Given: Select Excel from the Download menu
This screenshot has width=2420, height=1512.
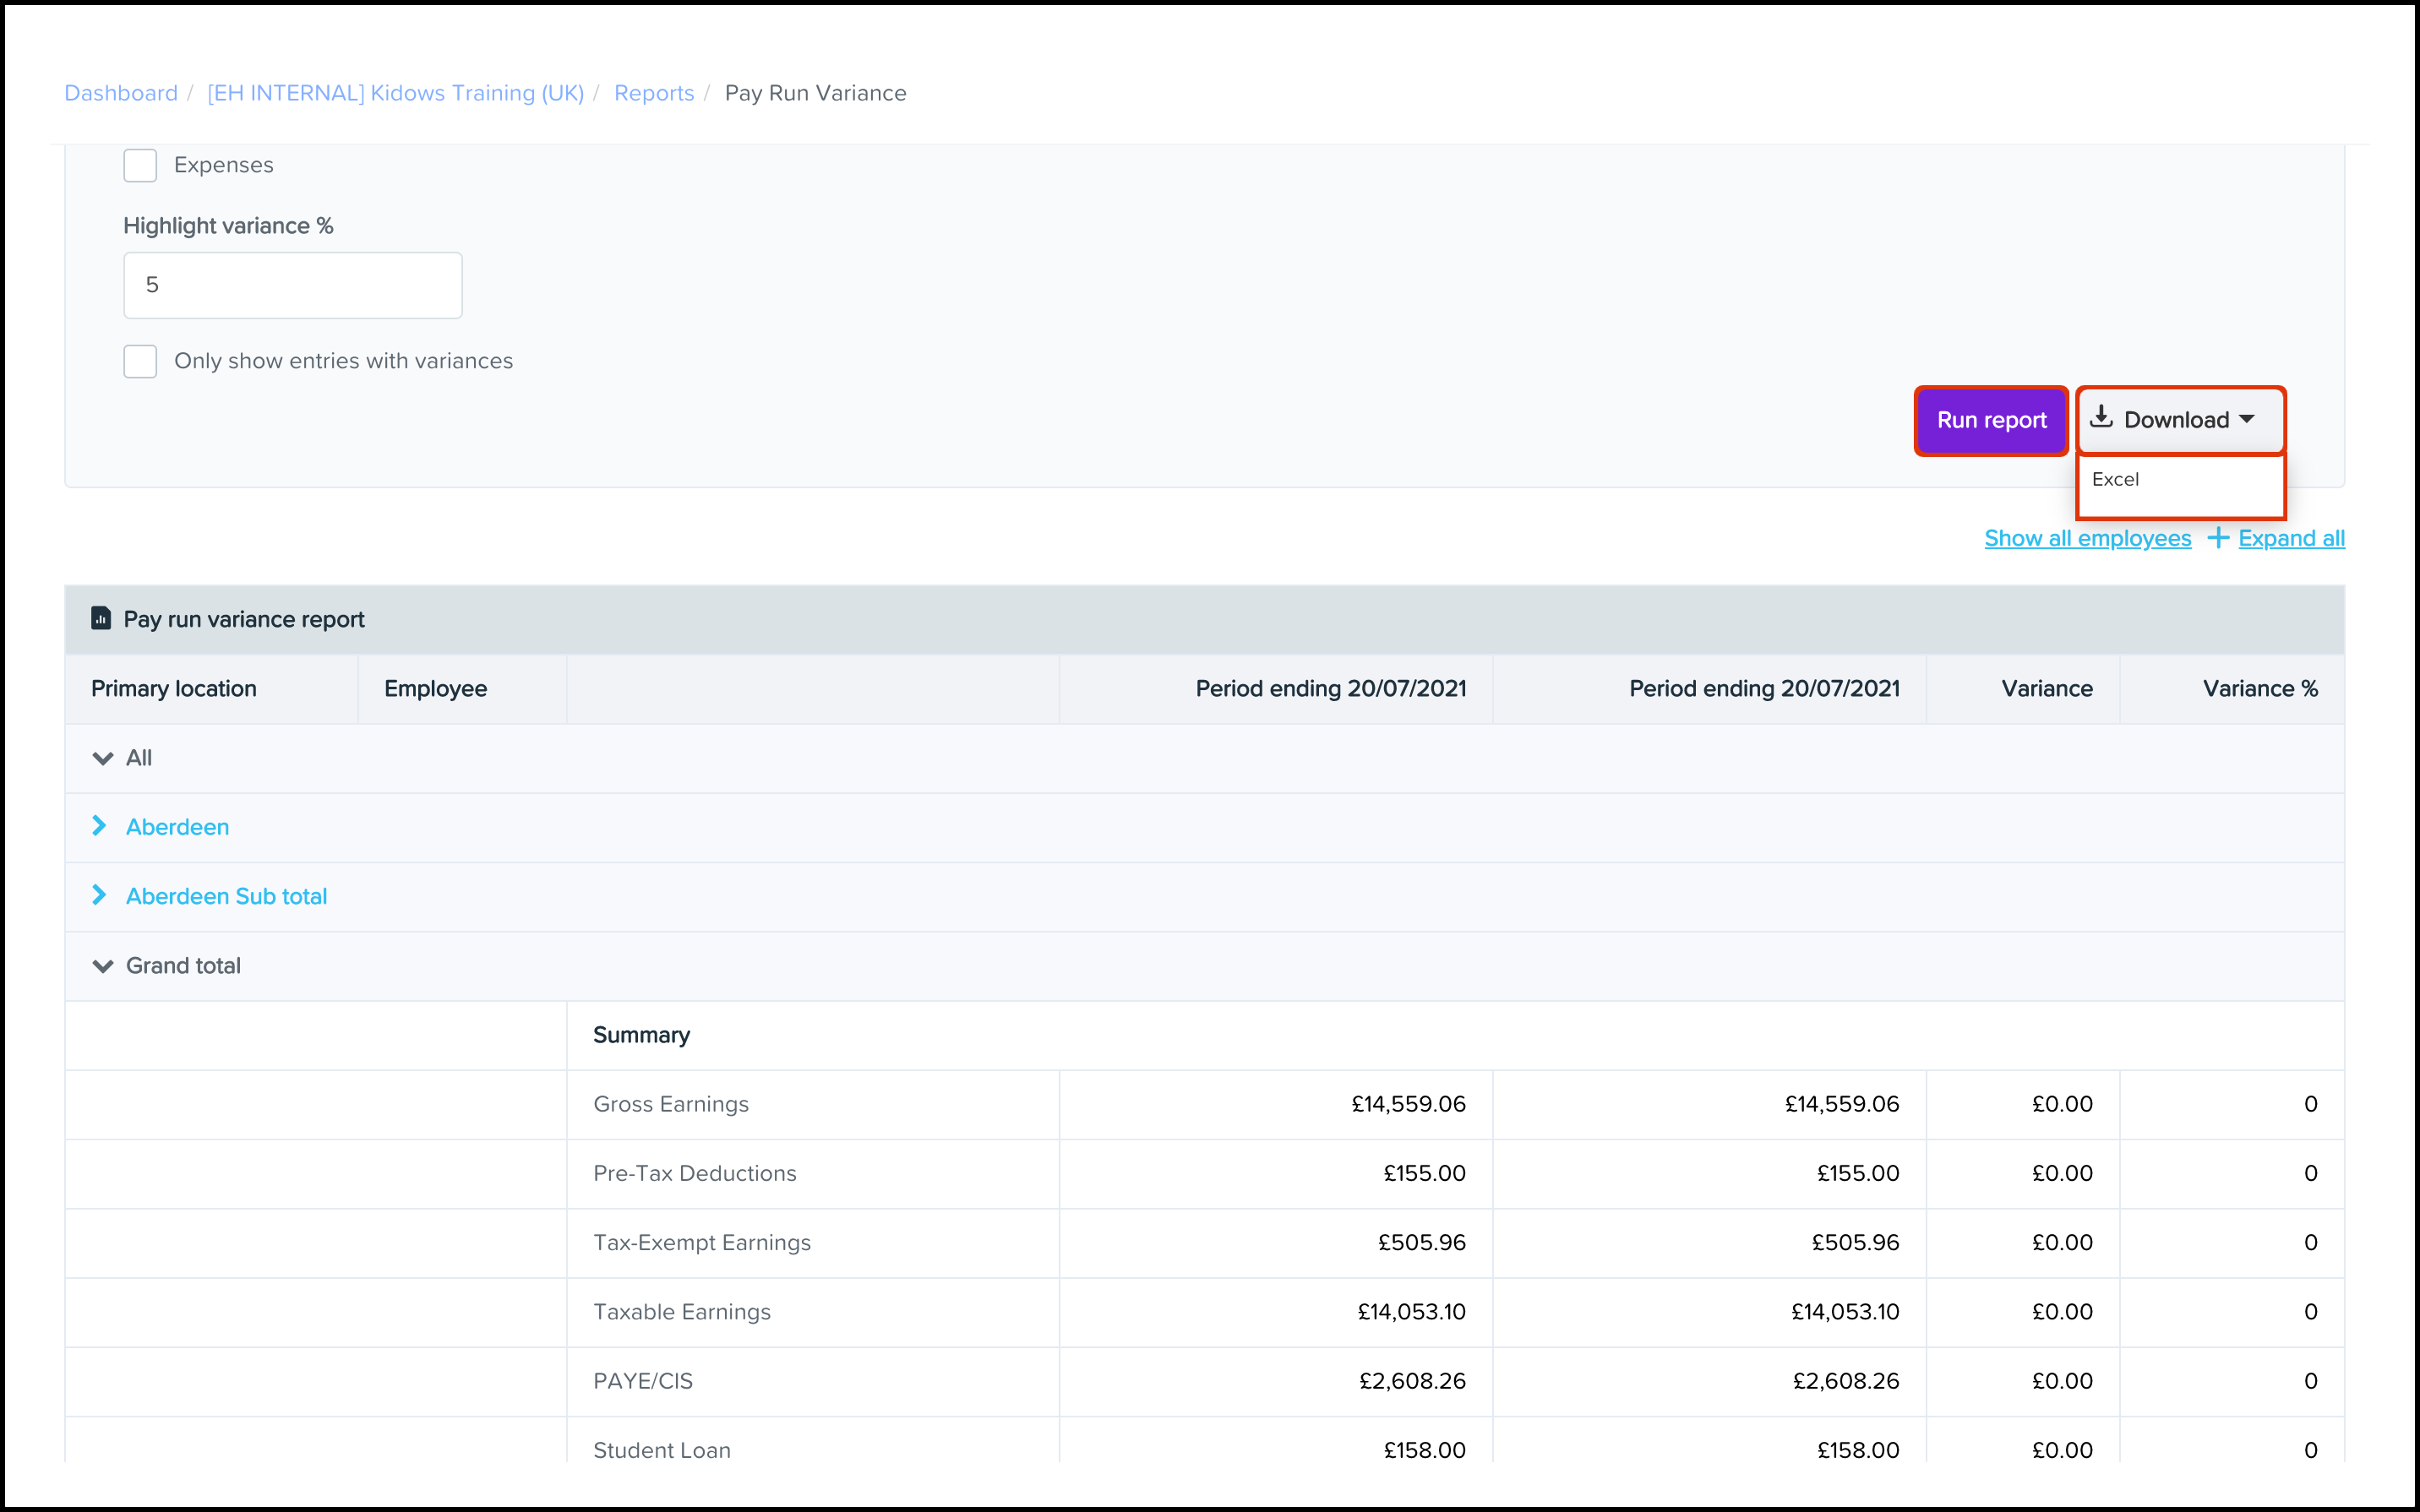Looking at the screenshot, I should 2115,480.
